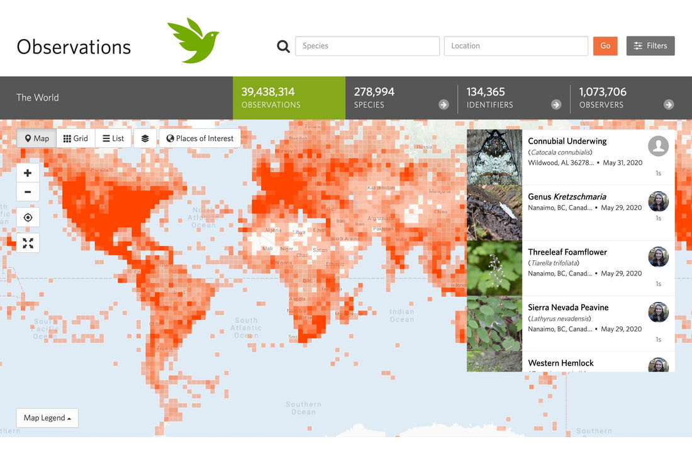Click the magnifying glass search icon

pos(284,46)
